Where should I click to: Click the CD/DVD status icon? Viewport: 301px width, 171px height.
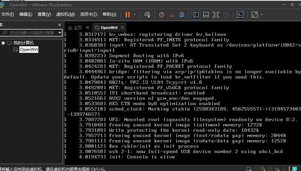[x=256, y=169]
